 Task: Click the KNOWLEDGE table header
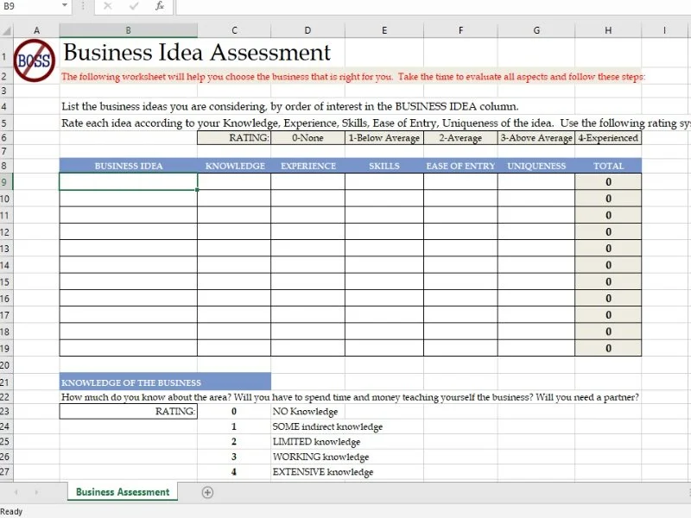click(x=234, y=166)
